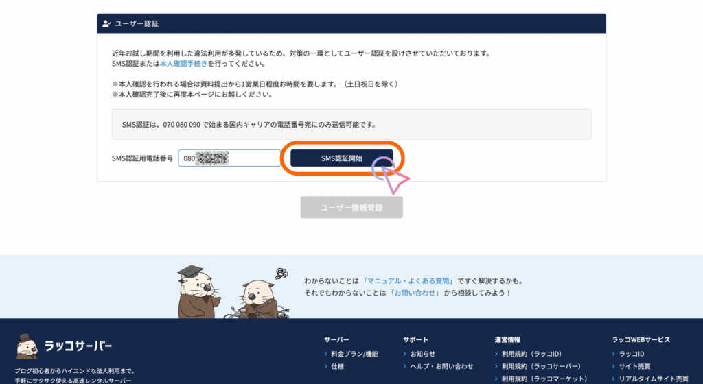Visit リアルタイムサイト売買 footer link

(653, 379)
